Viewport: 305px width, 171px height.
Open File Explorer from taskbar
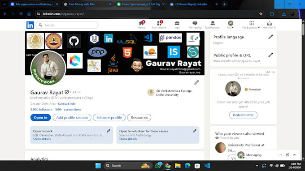tap(178, 166)
